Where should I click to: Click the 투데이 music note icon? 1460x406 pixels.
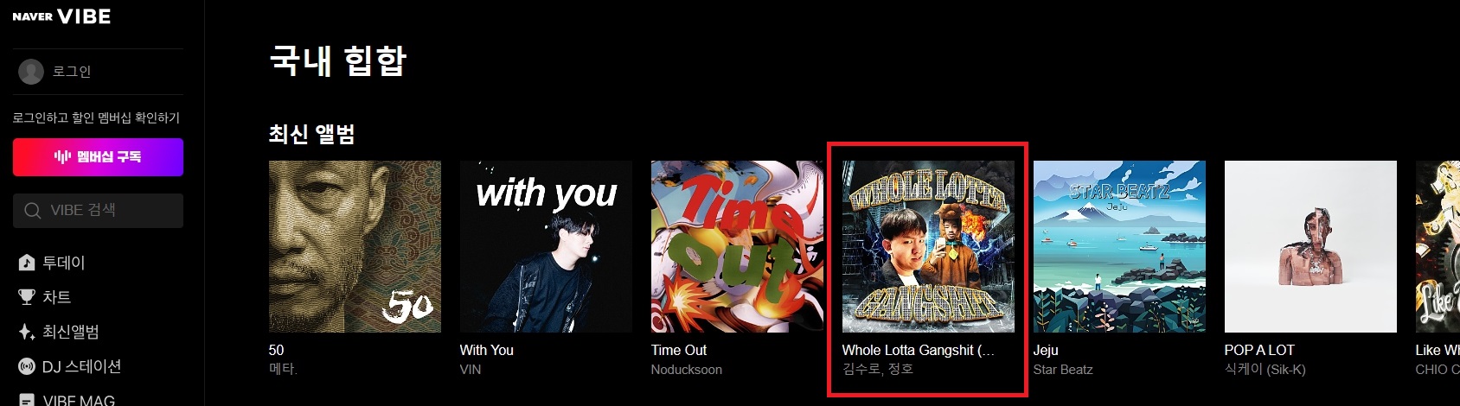tap(27, 263)
